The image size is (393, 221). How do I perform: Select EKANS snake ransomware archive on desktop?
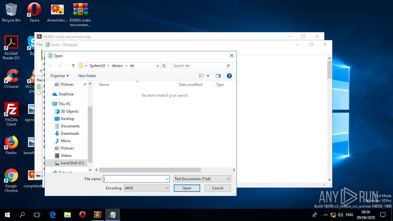pos(80,15)
